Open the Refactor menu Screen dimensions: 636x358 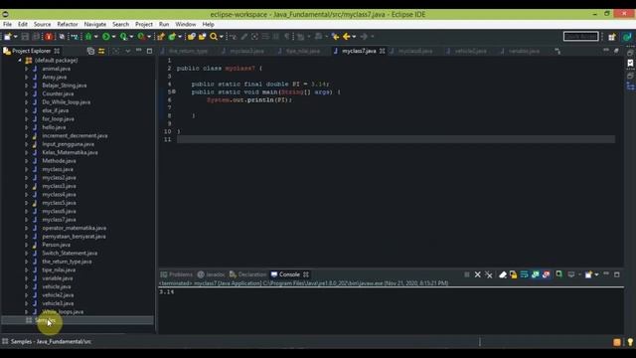pyautogui.click(x=68, y=24)
